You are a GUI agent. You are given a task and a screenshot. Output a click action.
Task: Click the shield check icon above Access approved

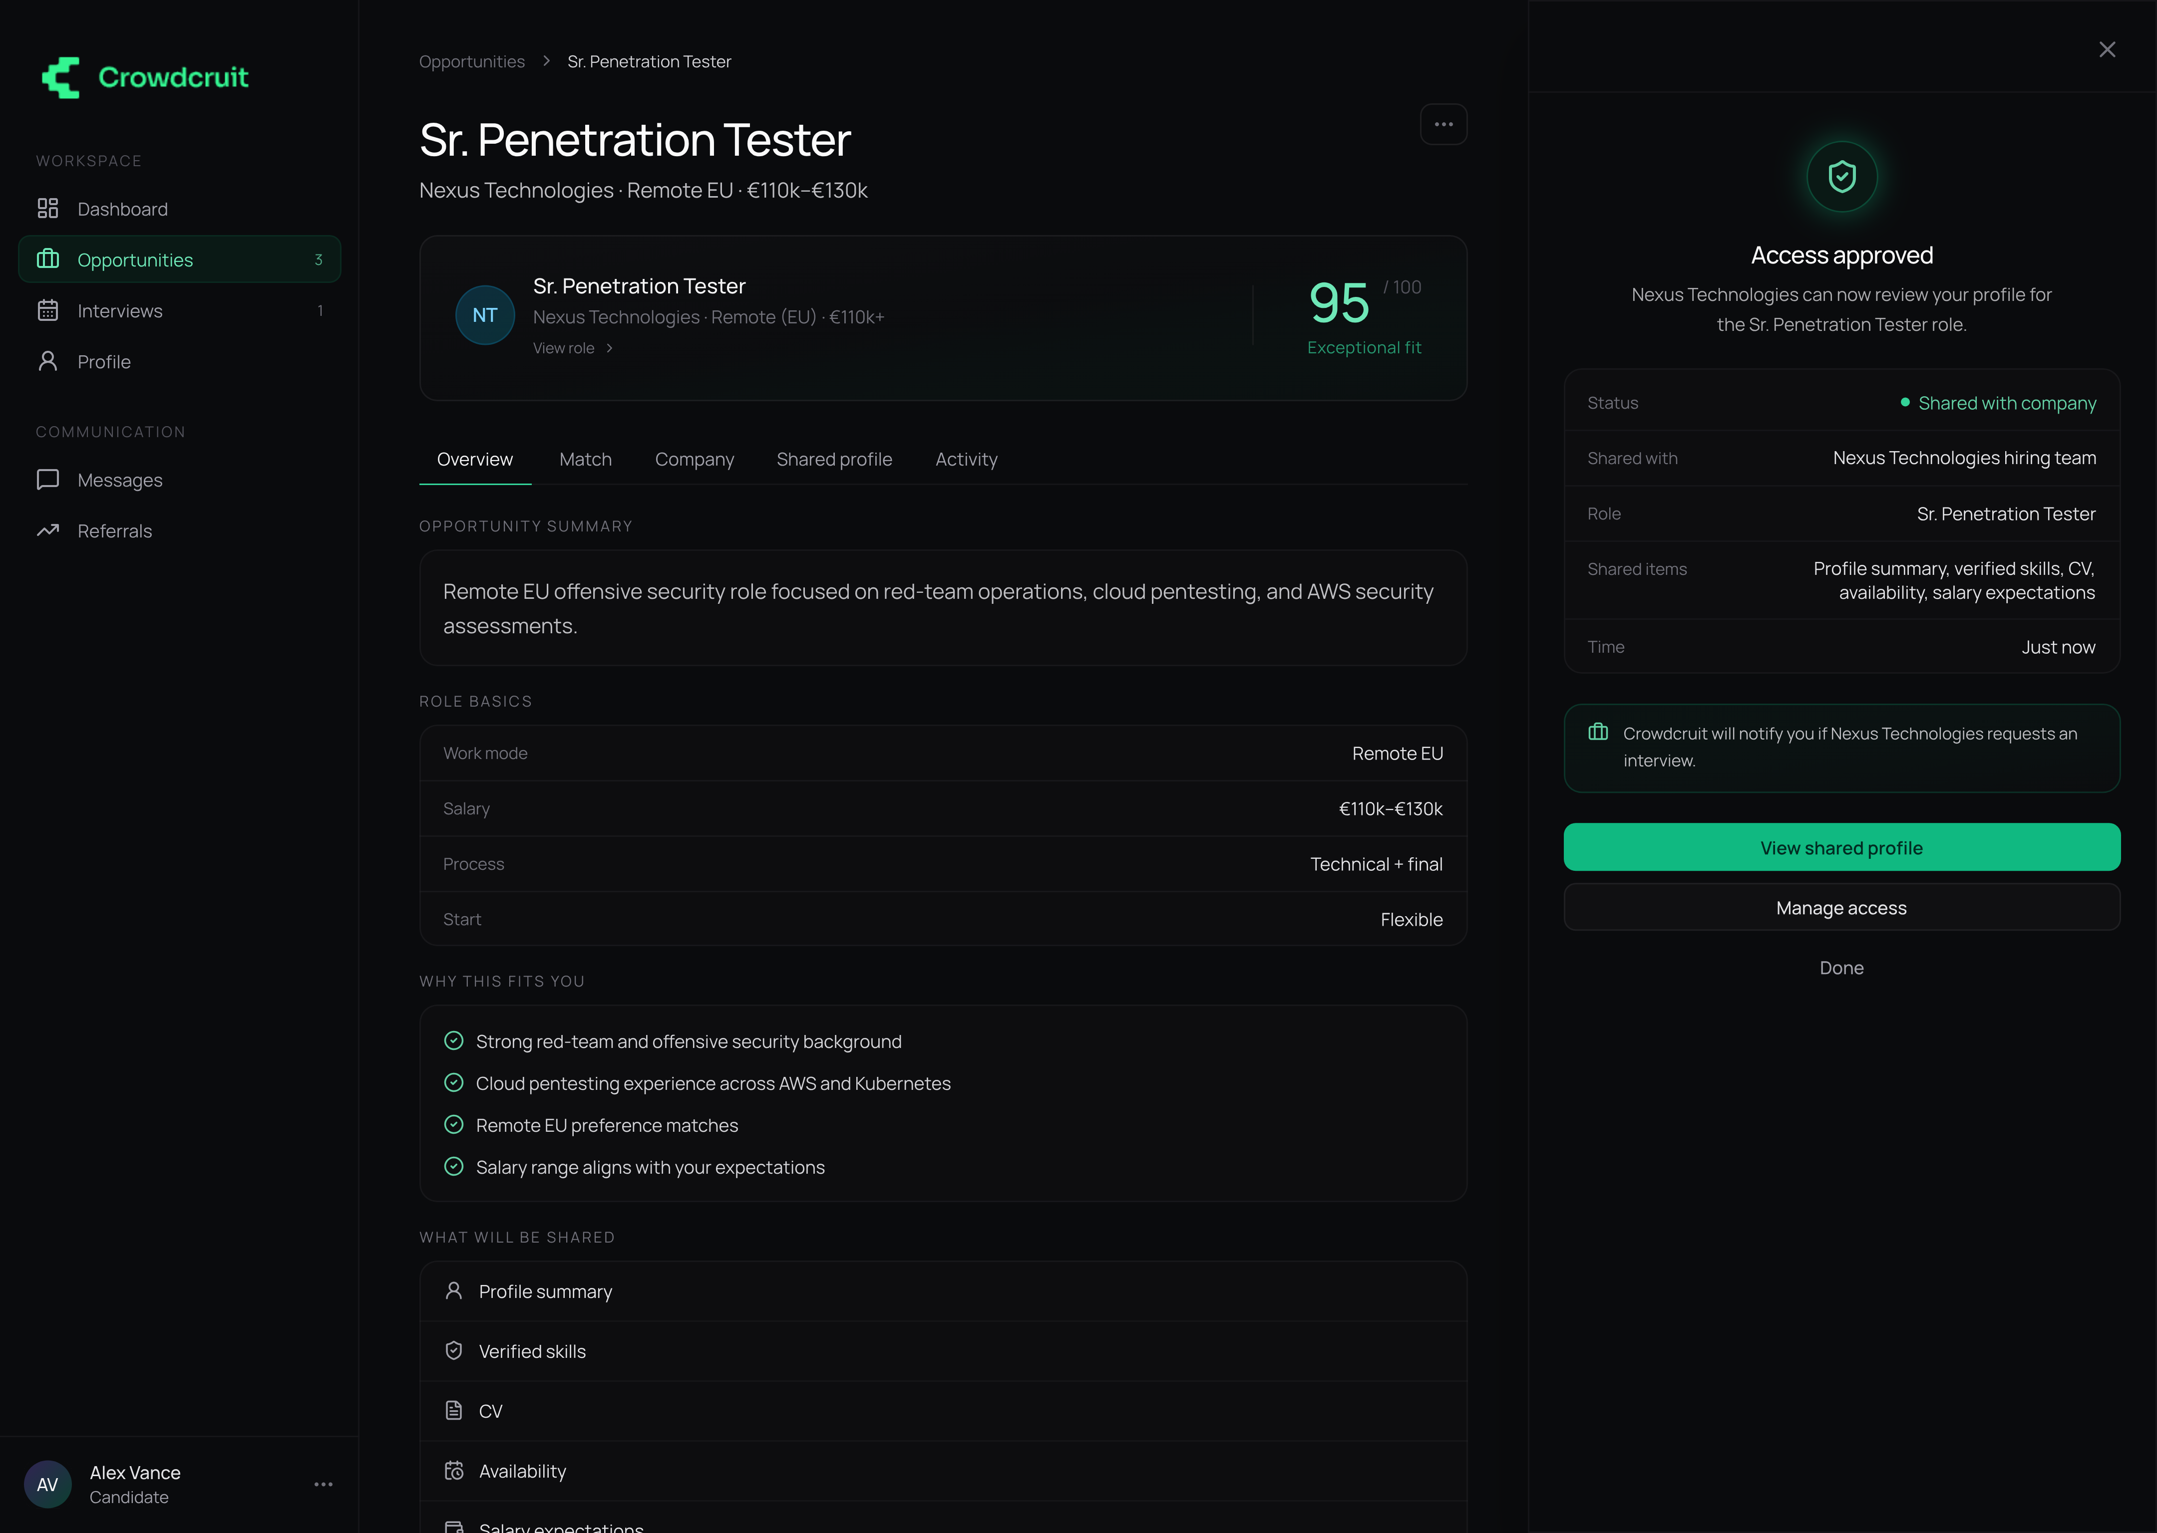pos(1841,177)
